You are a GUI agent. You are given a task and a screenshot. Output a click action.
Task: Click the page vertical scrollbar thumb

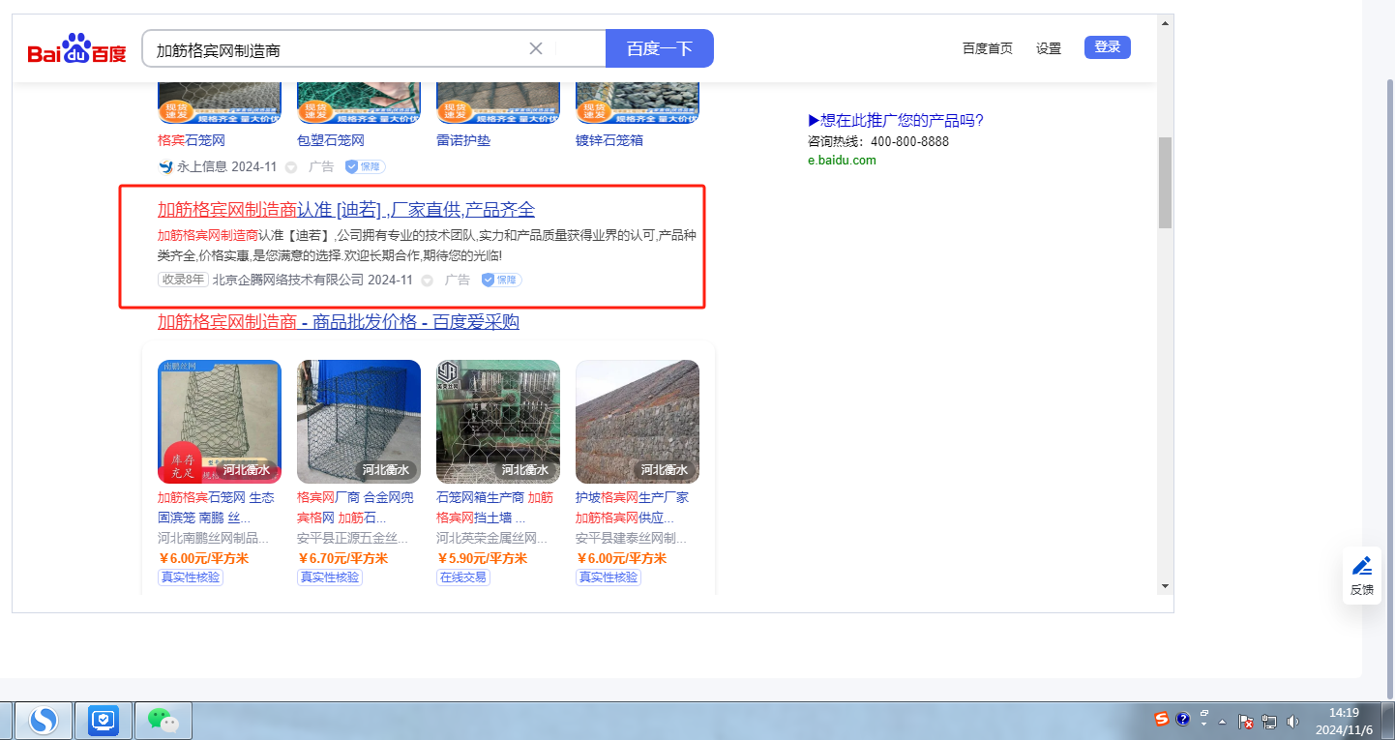[1165, 182]
